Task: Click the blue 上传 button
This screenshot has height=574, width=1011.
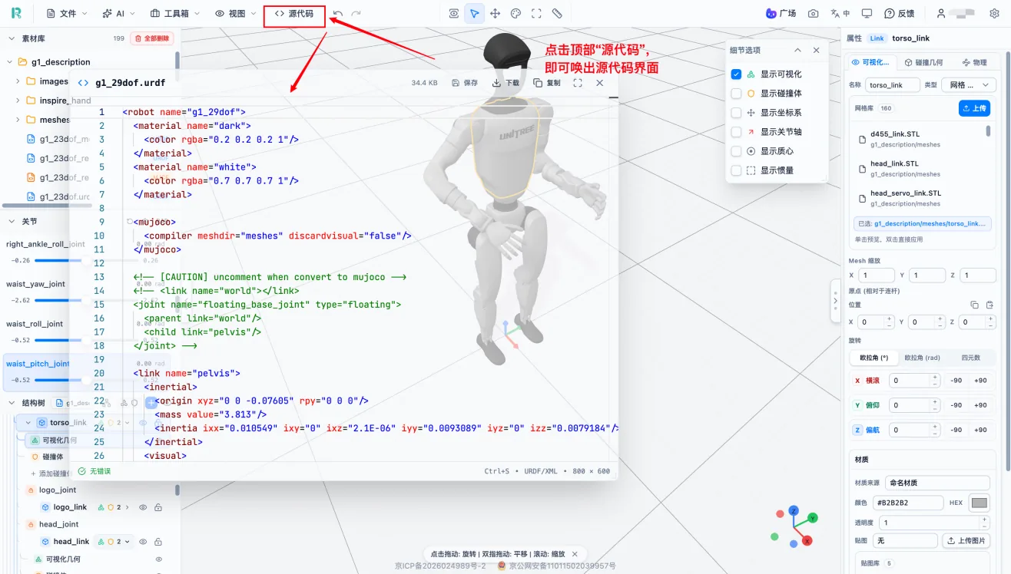Action: (x=974, y=108)
